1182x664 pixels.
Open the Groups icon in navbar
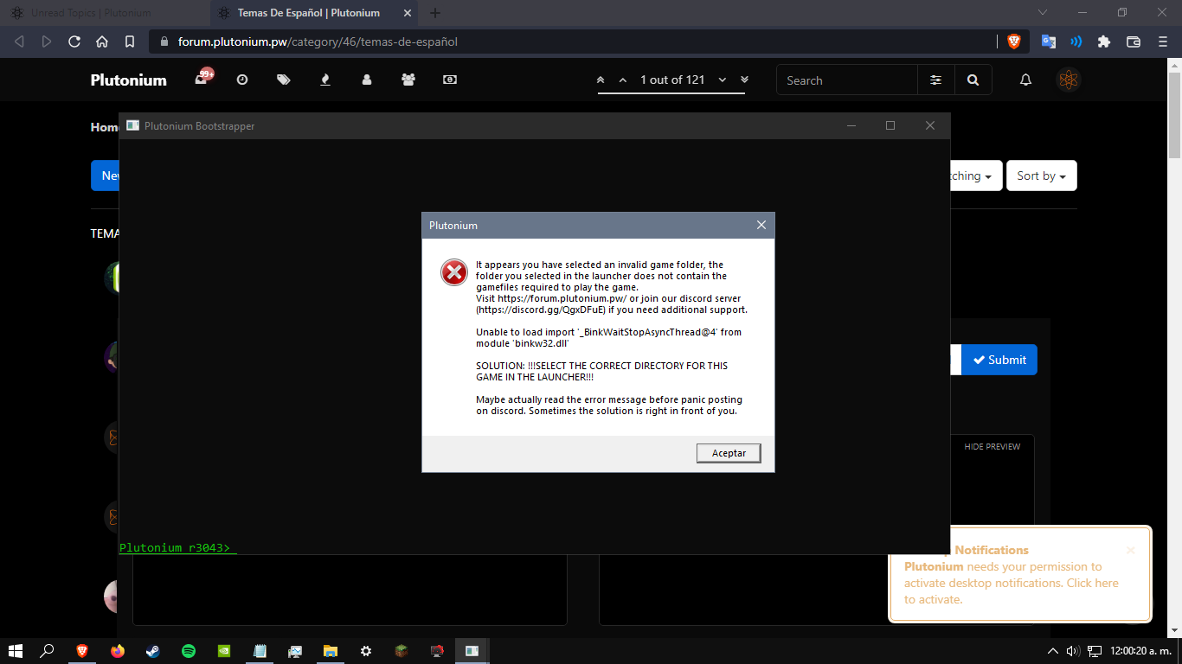(x=408, y=80)
